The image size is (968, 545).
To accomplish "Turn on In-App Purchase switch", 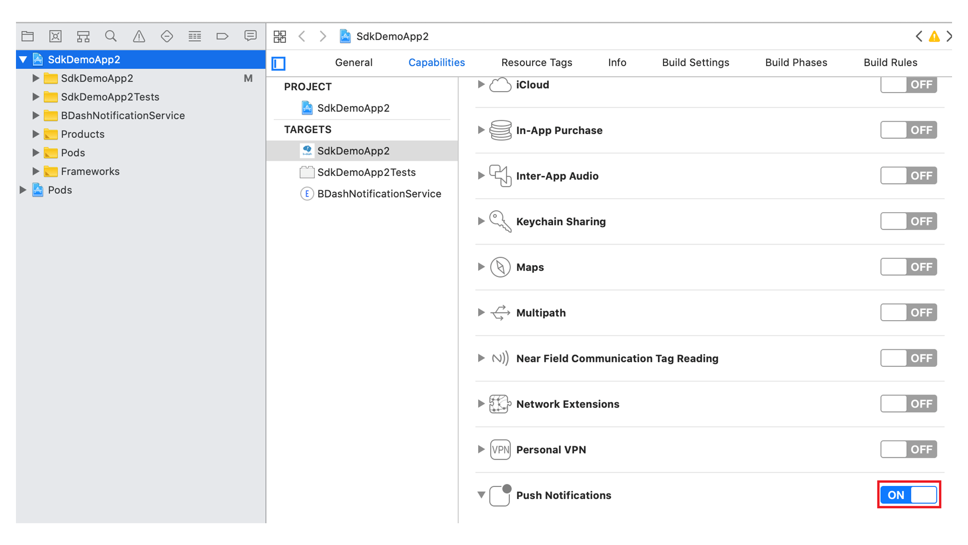I will click(908, 130).
